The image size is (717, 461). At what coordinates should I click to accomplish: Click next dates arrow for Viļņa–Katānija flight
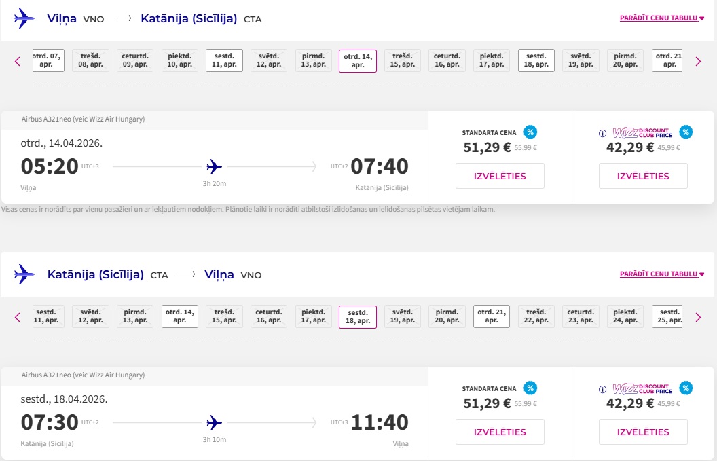698,61
